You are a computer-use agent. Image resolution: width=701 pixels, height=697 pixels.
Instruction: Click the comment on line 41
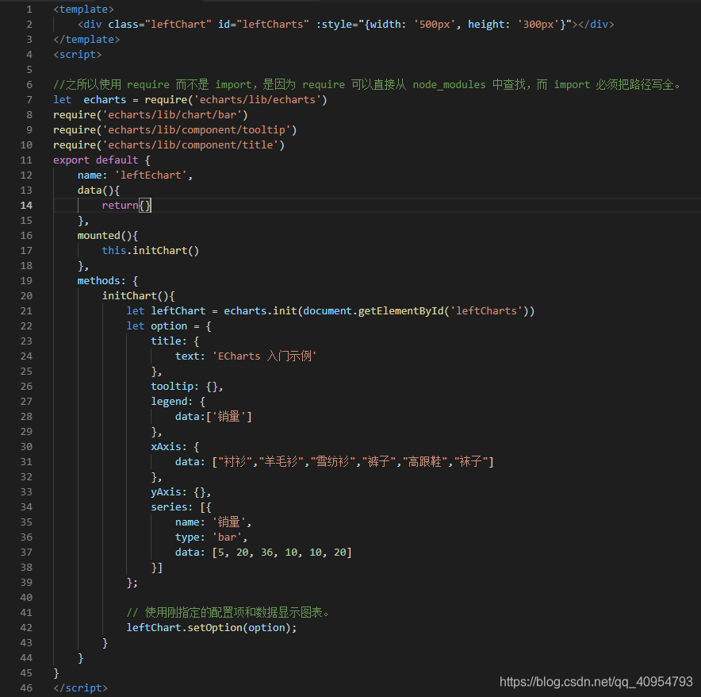[228, 612]
